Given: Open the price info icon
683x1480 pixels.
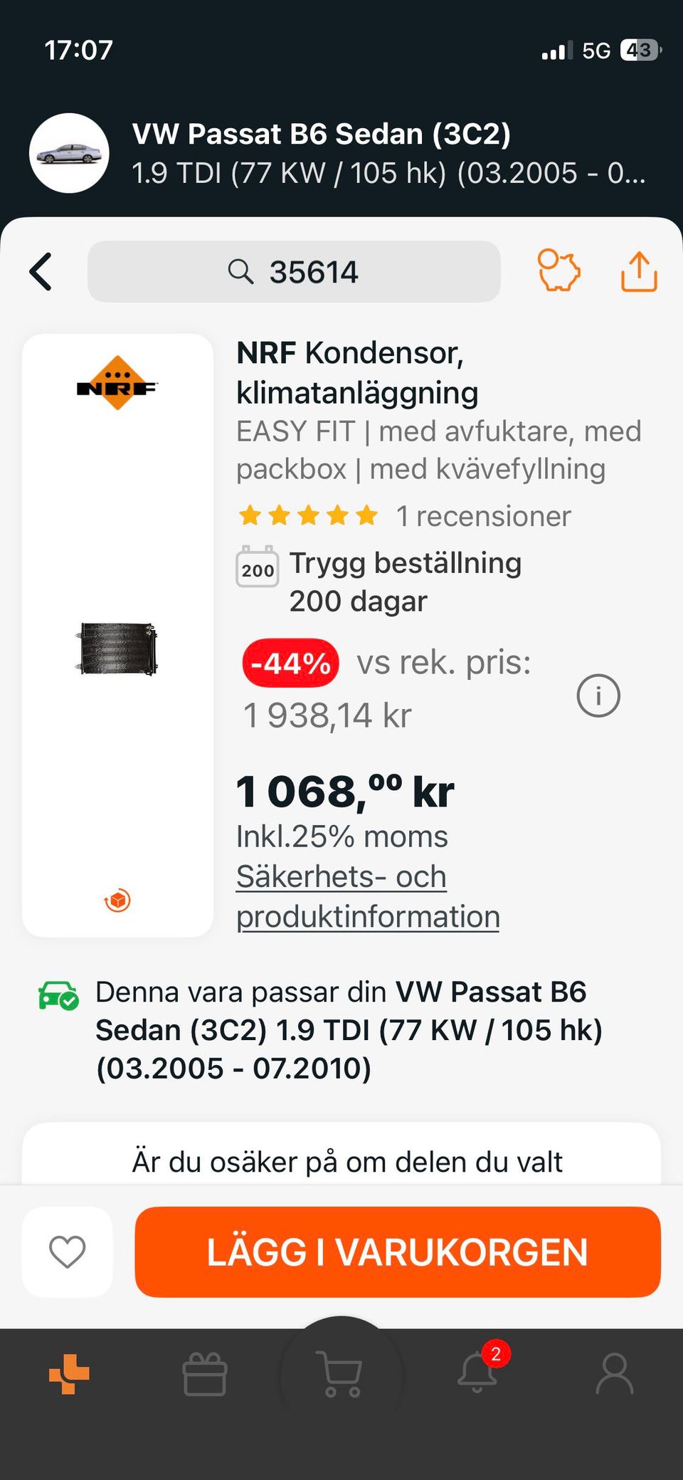Looking at the screenshot, I should [x=598, y=696].
